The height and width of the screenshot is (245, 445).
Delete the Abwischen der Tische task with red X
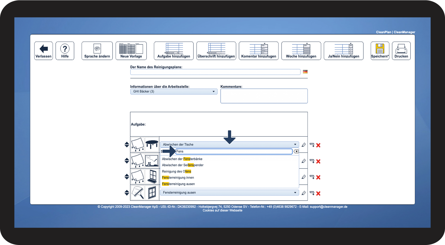coord(318,145)
